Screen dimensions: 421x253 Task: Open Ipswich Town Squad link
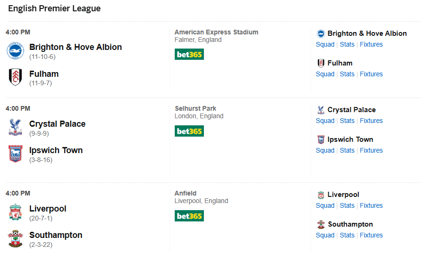pyautogui.click(x=325, y=150)
